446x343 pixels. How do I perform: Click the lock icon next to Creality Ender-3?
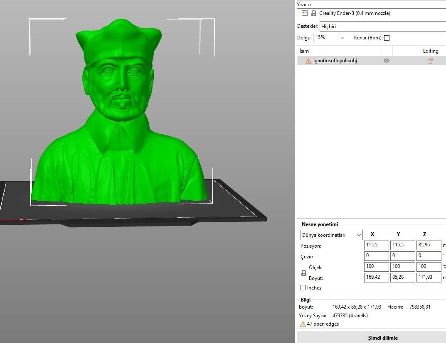click(x=313, y=13)
